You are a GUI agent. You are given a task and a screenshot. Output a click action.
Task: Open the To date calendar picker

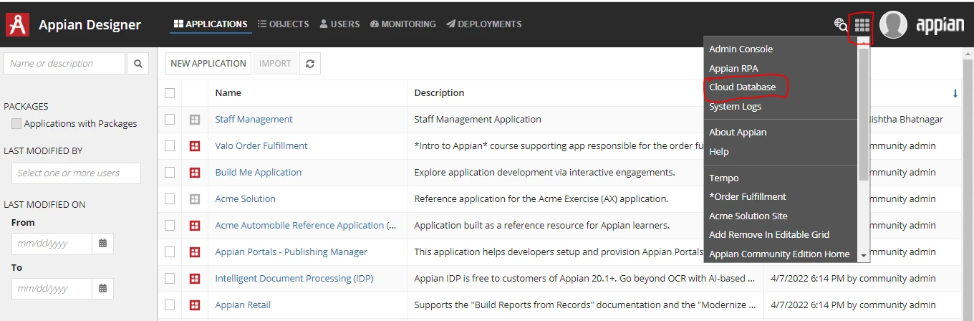point(102,289)
